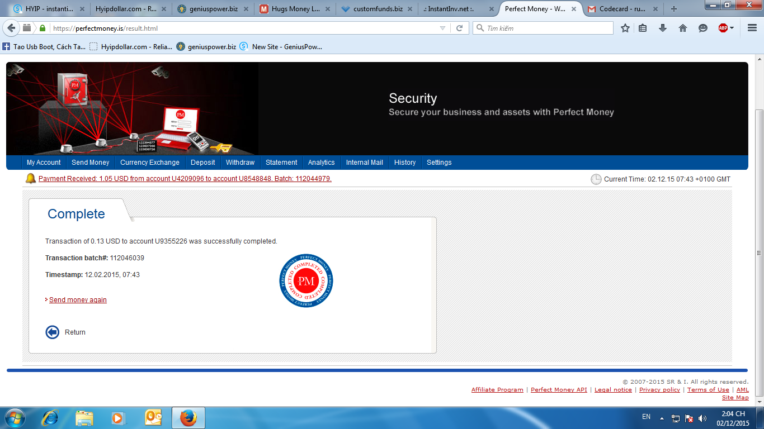Switch to the Hyipdollar.com tab
764x429 pixels.
click(x=131, y=9)
